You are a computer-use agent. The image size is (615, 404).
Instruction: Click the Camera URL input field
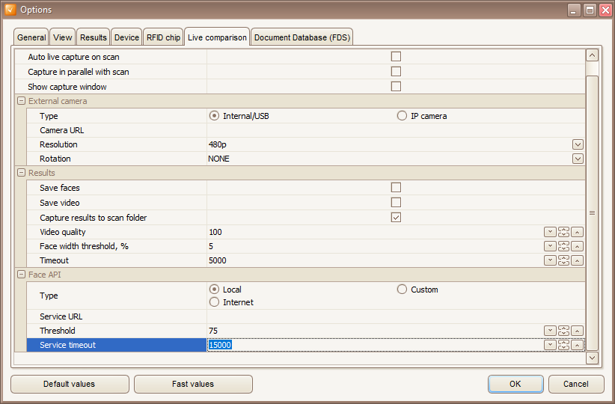[395, 130]
